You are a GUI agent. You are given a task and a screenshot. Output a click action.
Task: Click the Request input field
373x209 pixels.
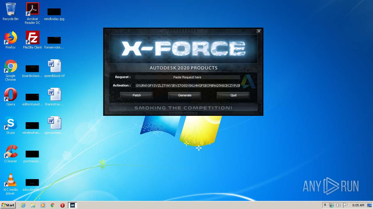click(187, 77)
